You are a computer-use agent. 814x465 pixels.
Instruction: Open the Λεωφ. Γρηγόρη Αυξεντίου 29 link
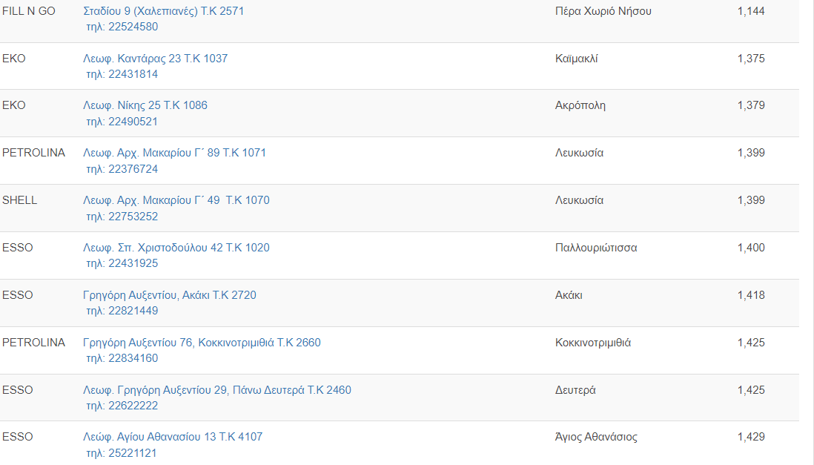216,390
